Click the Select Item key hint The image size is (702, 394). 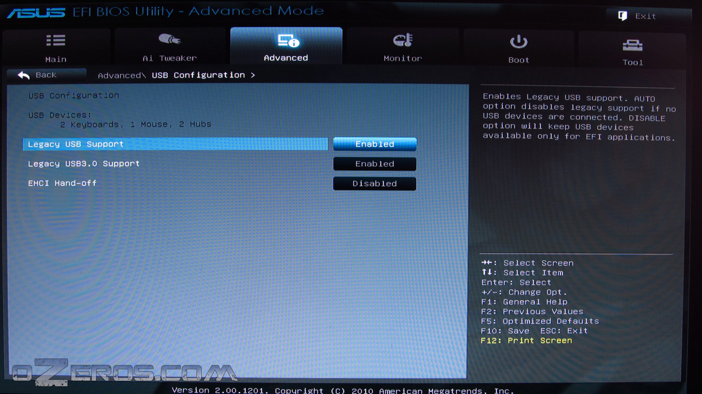click(522, 273)
